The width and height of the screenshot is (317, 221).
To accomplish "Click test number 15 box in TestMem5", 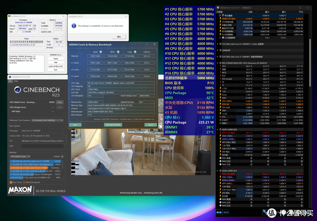I will (42, 42).
